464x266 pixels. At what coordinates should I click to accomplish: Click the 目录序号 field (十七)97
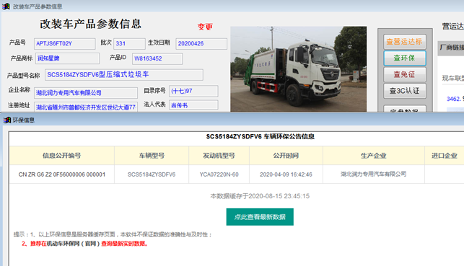pos(193,91)
